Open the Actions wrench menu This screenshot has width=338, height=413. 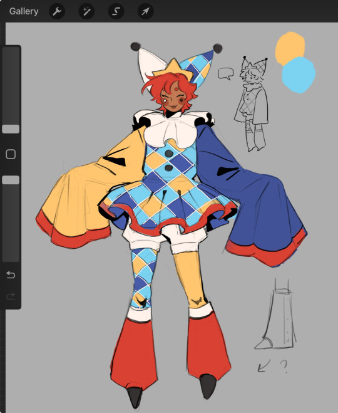[x=57, y=11]
